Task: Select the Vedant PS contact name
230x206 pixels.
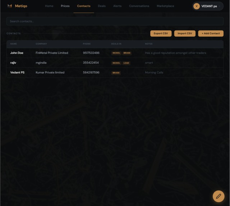Action: 17,73
